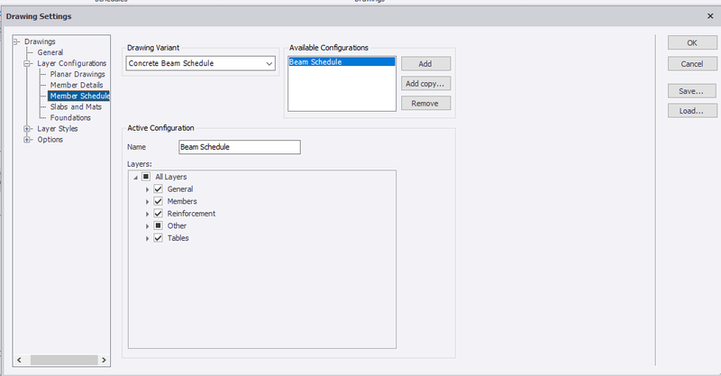Collapse the Drawings tree node
Viewport: 721px width, 376px height.
(16, 41)
